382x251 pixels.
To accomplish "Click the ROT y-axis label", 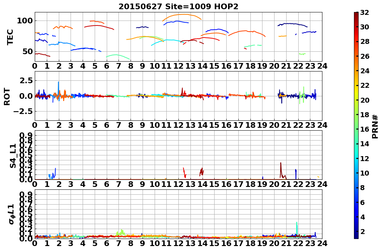I will click(x=7, y=97).
